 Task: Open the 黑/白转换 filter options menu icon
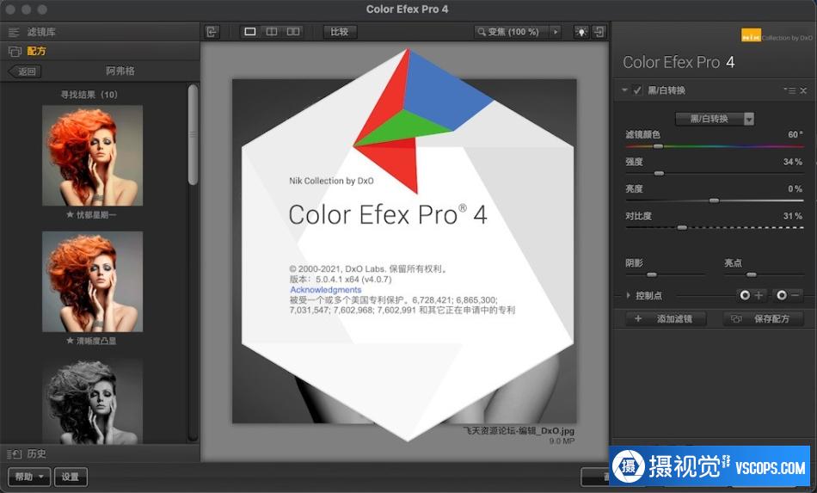pos(789,90)
